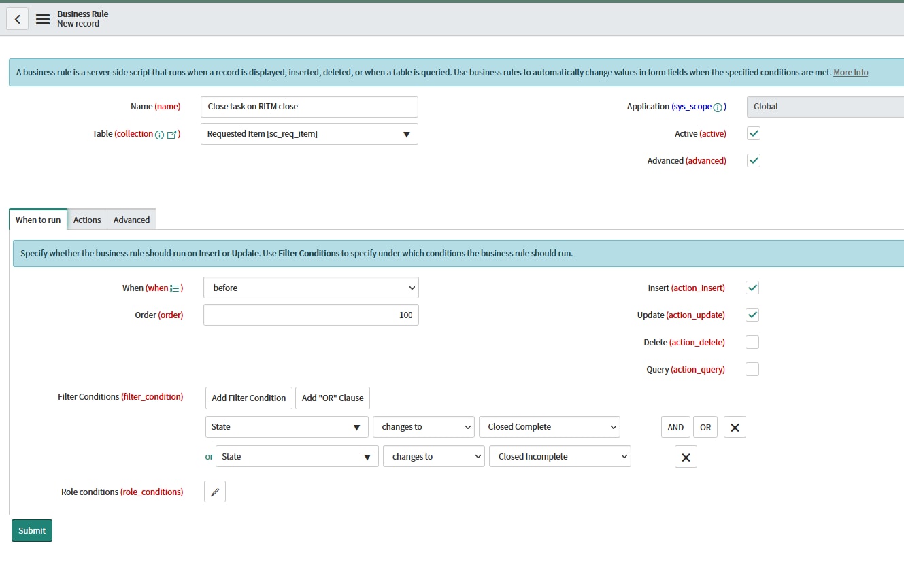
Task: Uncheck the Advanced checkbox
Action: tap(753, 160)
